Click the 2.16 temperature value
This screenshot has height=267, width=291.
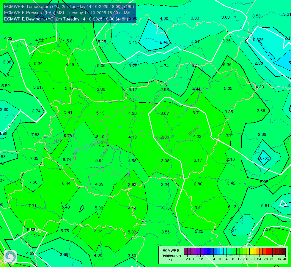click(230, 159)
